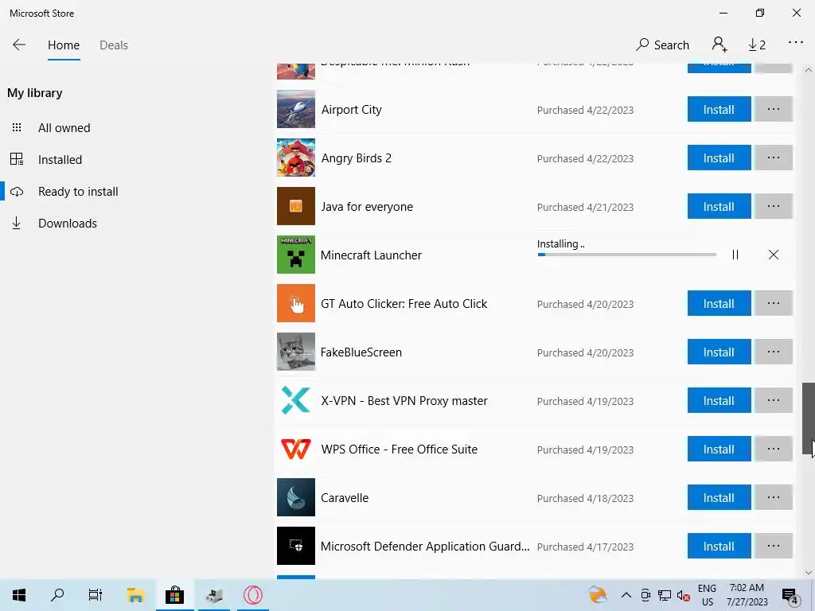Select Installed in My library

click(60, 159)
